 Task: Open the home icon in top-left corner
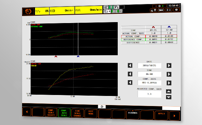[x=28, y=11]
